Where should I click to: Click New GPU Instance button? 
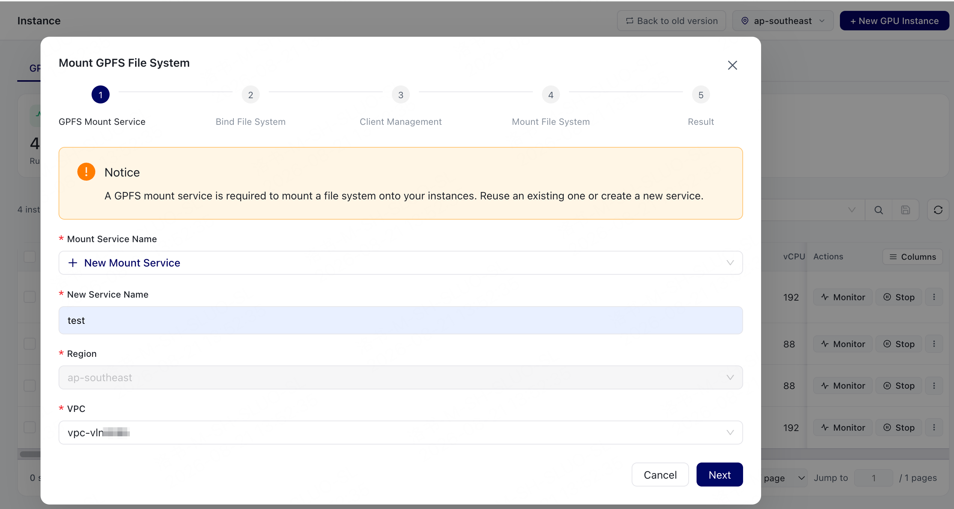coord(895,21)
